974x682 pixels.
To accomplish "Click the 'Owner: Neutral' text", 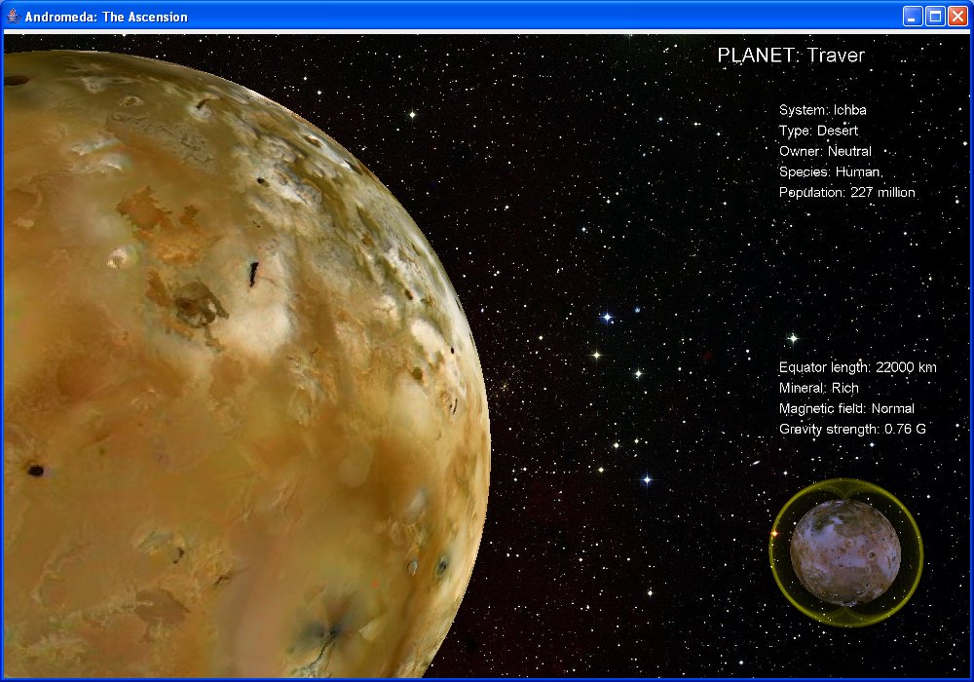I will (x=825, y=151).
